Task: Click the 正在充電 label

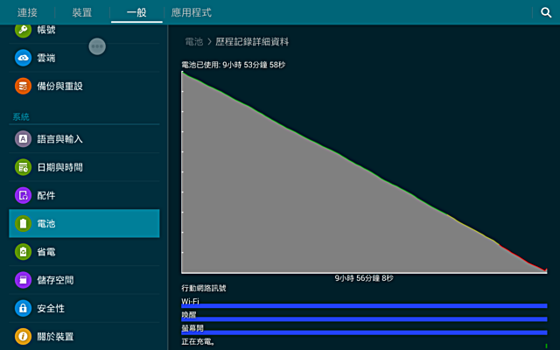Action: 198,342
